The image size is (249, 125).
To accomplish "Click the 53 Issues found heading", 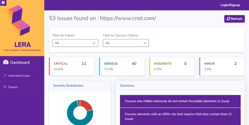I will click(103, 18).
